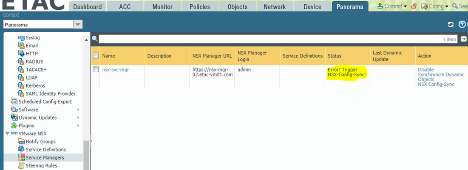Click the green arrow beside search field

click(463, 39)
